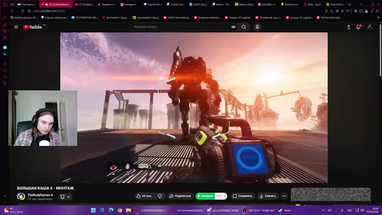Click the outlined Скачать button with arrow icon
The height and width of the screenshot is (215, 382).
[x=268, y=196]
